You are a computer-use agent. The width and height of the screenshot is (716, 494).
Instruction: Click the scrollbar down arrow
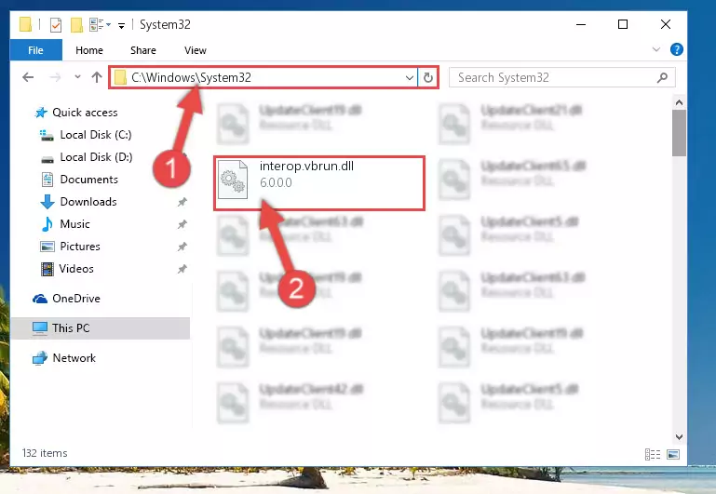coord(679,436)
